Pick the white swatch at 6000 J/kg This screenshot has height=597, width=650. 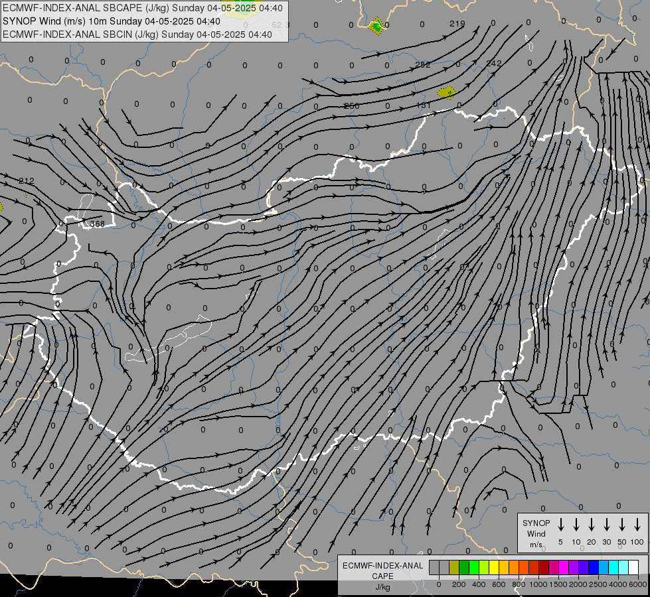click(633, 567)
